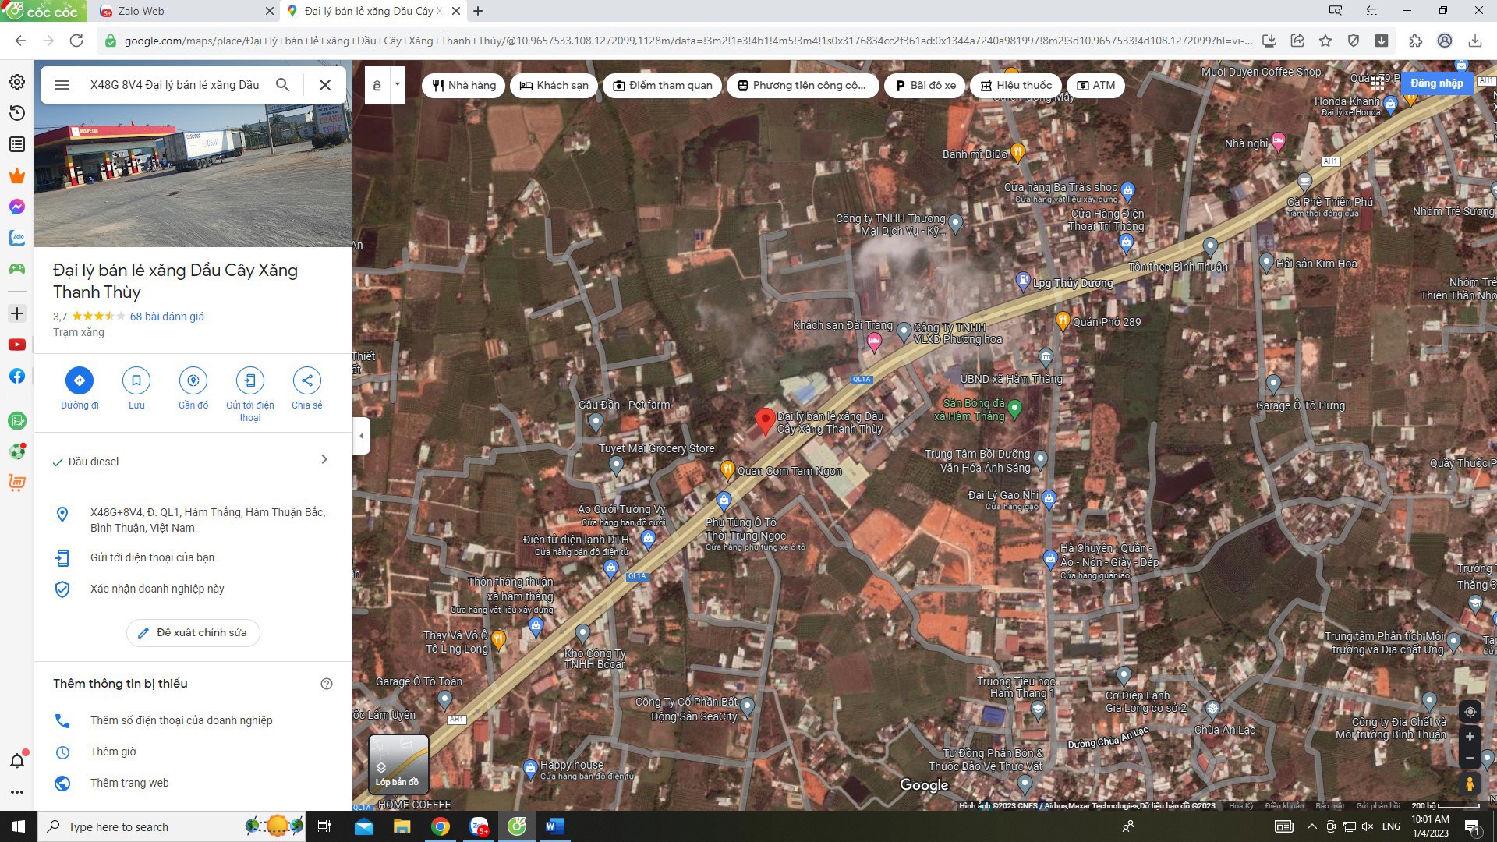Click the Windows taskbar search box
This screenshot has height=842, width=1497.
(172, 826)
